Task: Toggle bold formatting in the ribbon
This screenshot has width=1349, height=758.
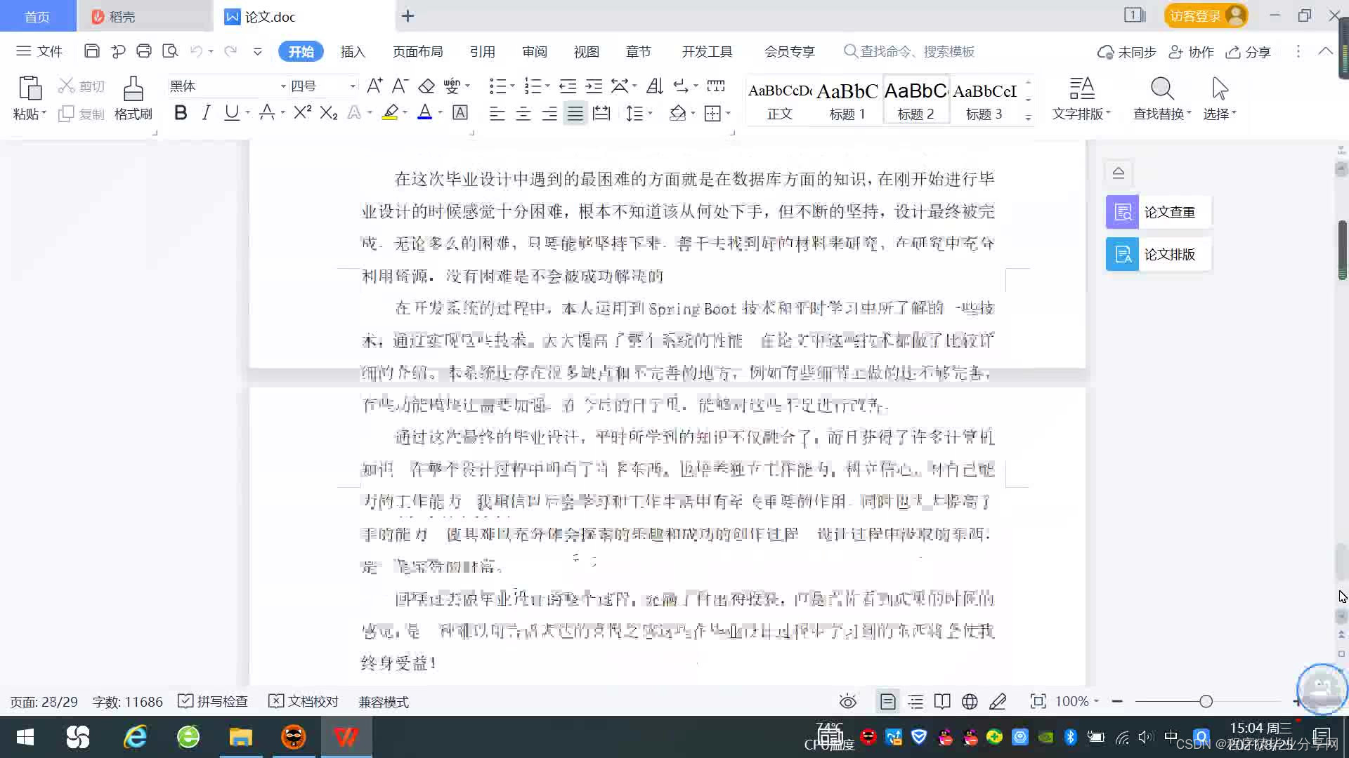Action: click(181, 113)
